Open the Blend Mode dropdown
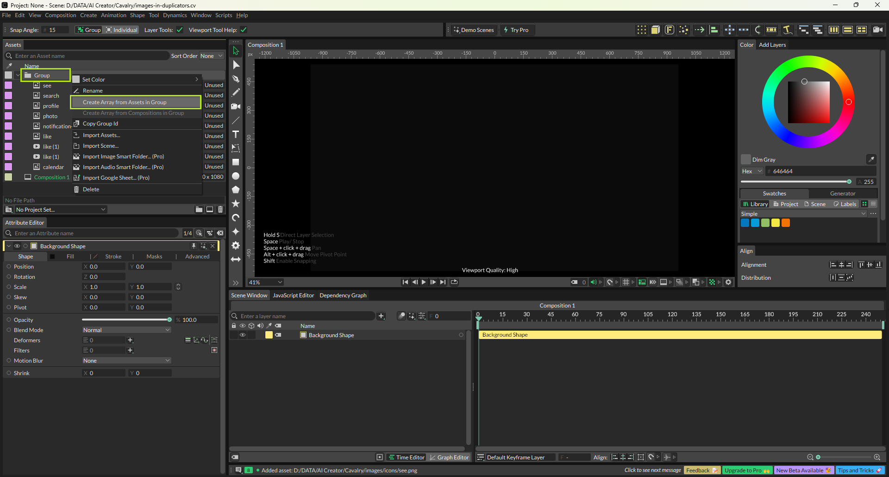This screenshot has width=889, height=477. (x=126, y=330)
